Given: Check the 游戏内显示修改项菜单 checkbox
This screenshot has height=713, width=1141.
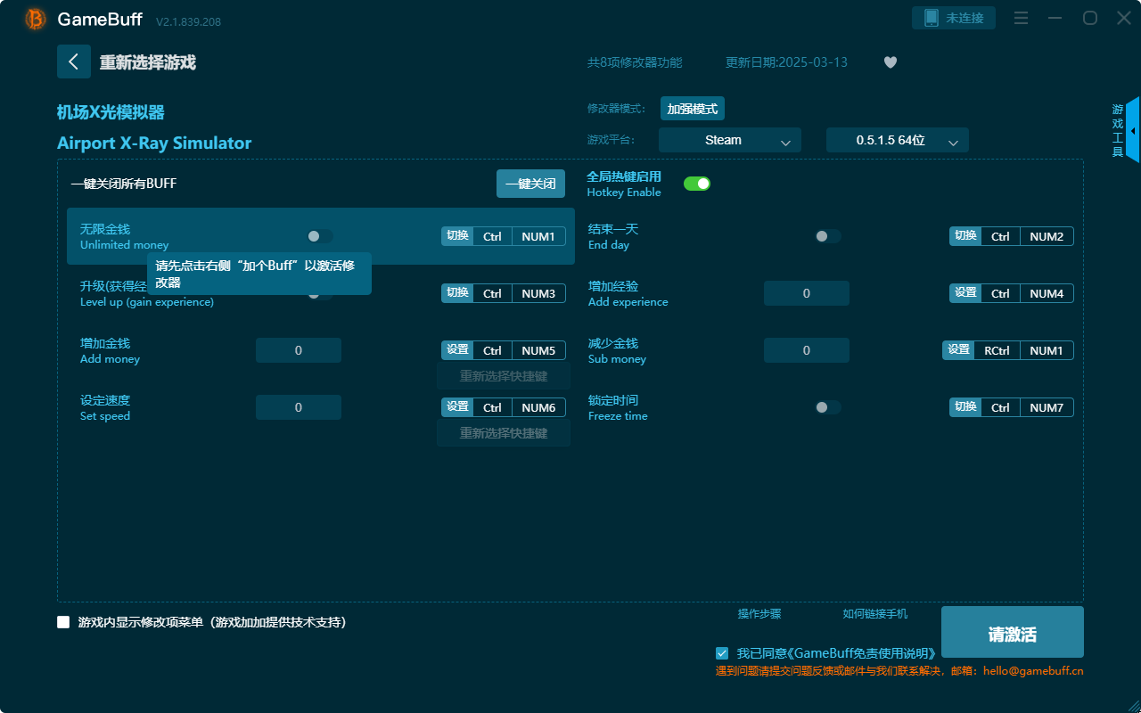Looking at the screenshot, I should click(62, 622).
